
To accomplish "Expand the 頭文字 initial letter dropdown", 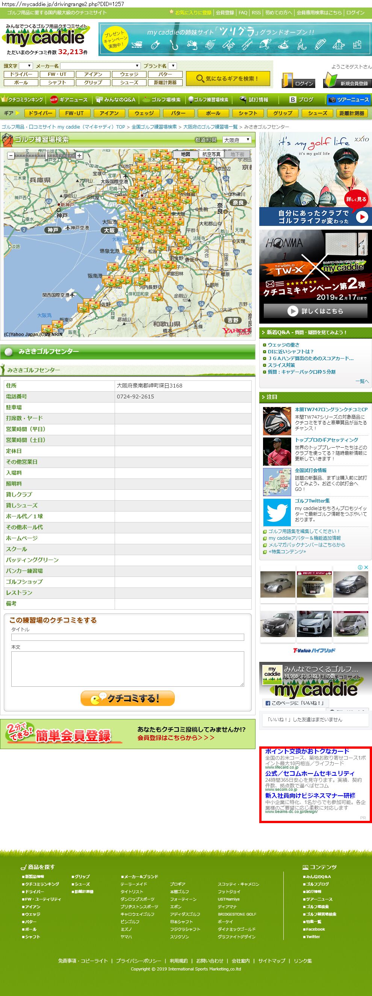I will coord(26,66).
